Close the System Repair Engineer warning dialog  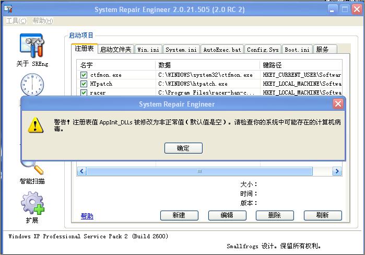click(x=338, y=104)
